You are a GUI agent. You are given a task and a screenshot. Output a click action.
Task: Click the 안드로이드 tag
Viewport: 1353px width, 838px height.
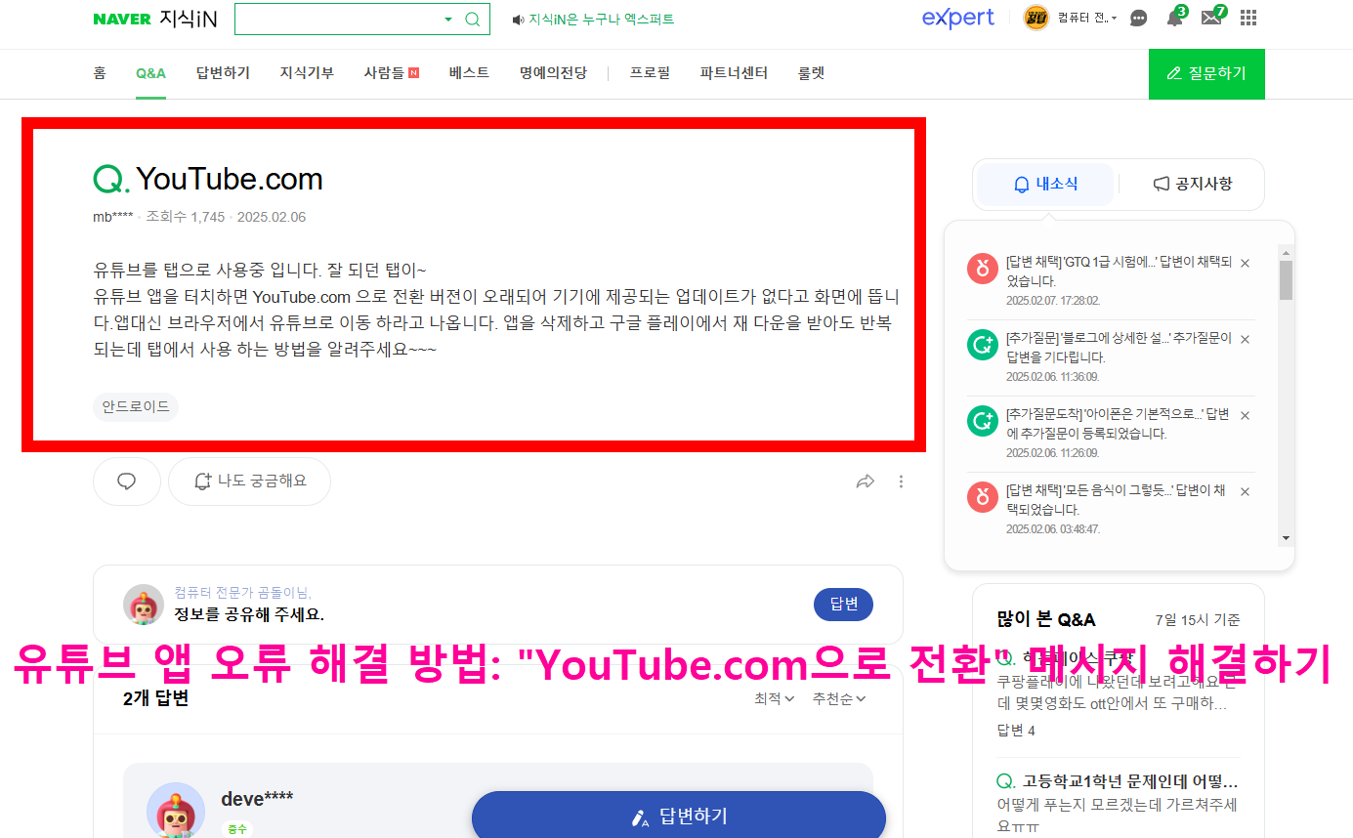[x=136, y=406]
